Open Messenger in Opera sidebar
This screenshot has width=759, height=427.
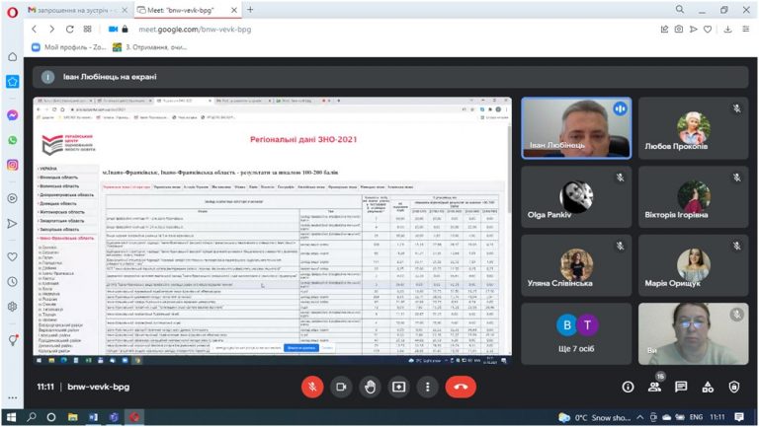tap(13, 115)
